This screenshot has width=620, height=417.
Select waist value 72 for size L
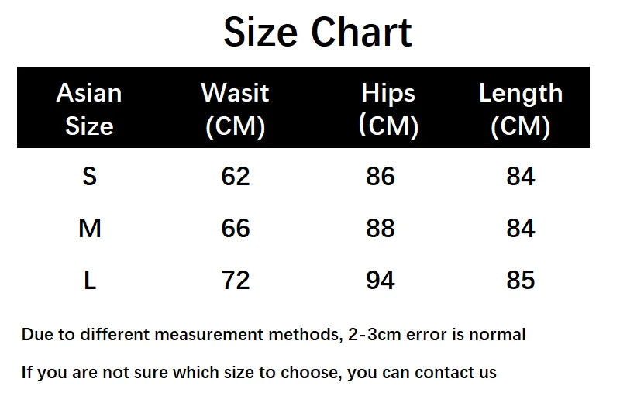point(236,281)
